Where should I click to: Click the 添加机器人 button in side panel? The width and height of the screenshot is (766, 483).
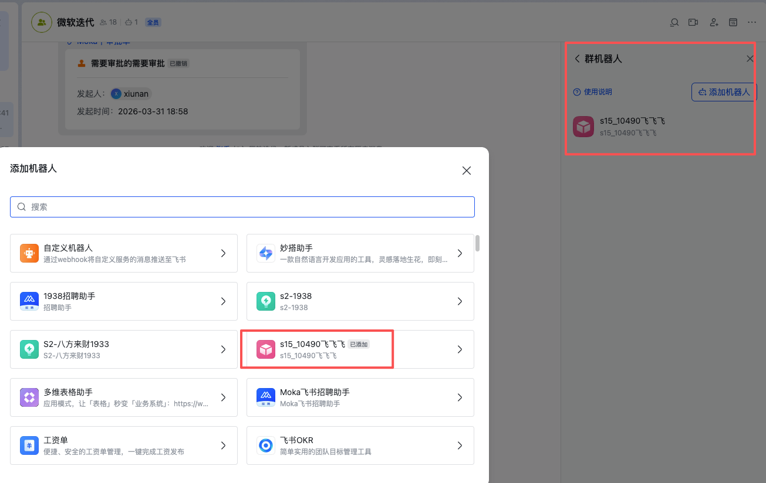click(724, 92)
